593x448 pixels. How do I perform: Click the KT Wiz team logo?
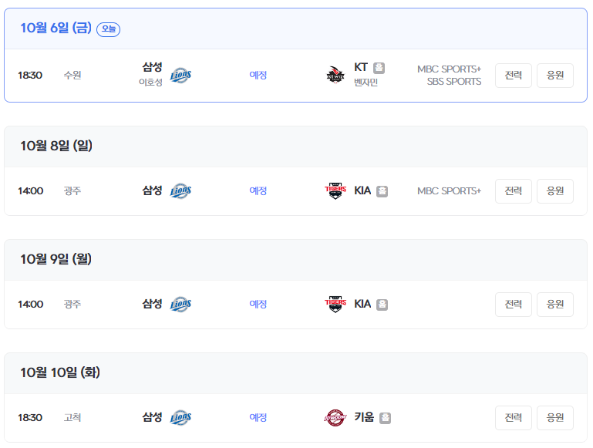point(335,75)
